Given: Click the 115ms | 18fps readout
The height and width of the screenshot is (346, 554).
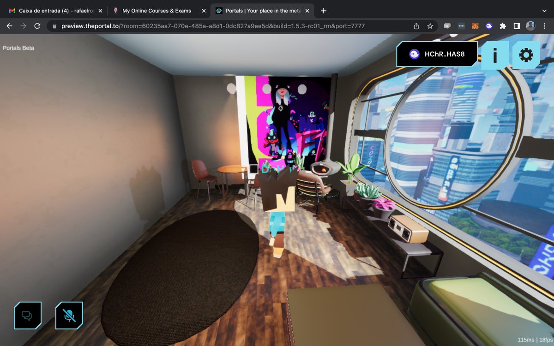Looking at the screenshot, I should [534, 340].
